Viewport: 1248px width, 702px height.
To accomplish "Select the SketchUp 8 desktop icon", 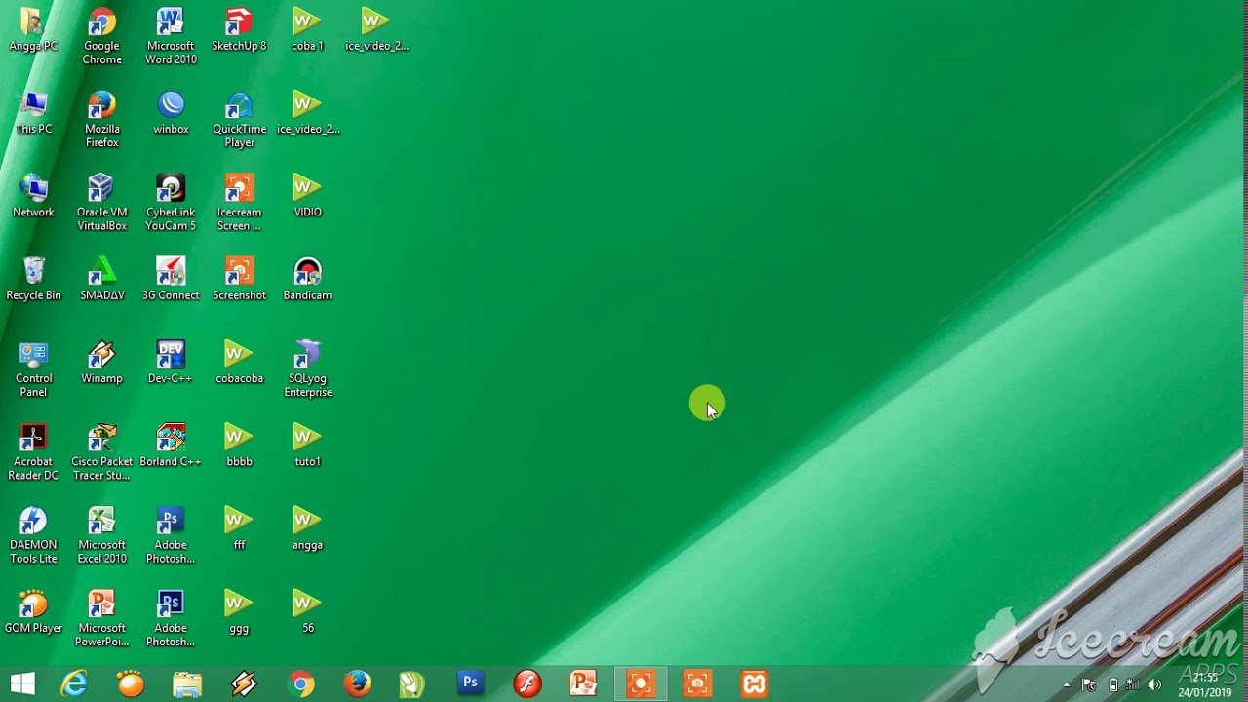I will (x=239, y=30).
